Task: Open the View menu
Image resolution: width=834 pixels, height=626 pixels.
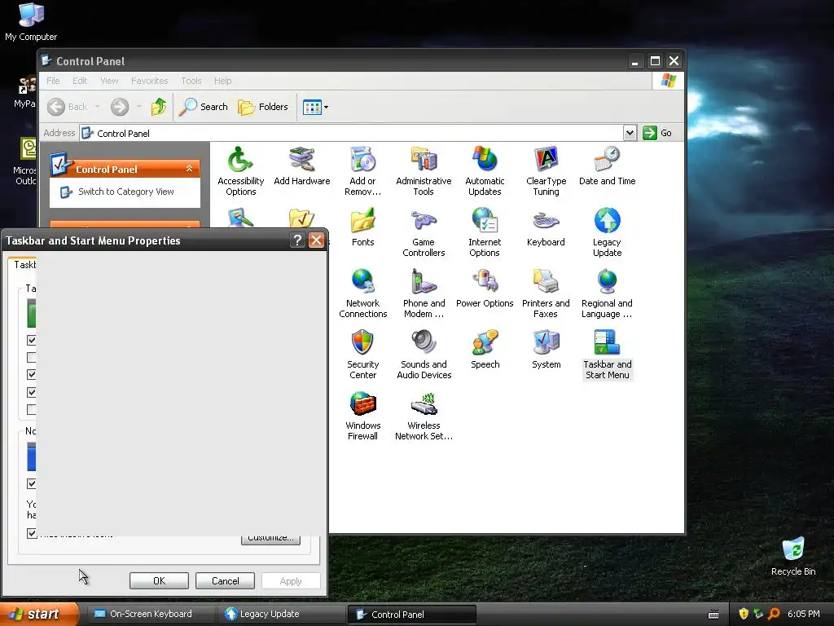Action: 109,81
